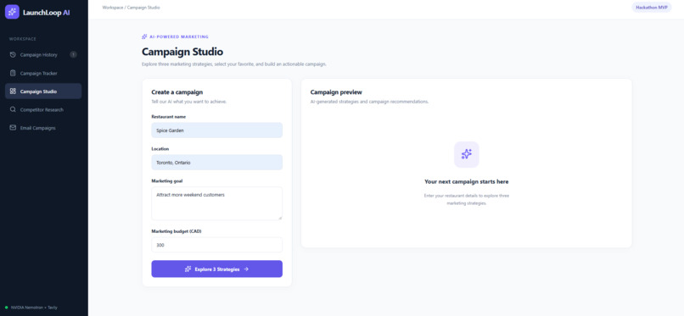The height and width of the screenshot is (316, 684).
Task: Click the 'Location' field label
Action: pos(160,149)
